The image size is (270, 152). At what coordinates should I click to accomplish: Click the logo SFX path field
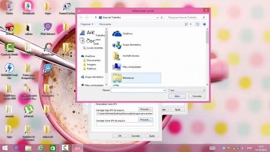124,114
